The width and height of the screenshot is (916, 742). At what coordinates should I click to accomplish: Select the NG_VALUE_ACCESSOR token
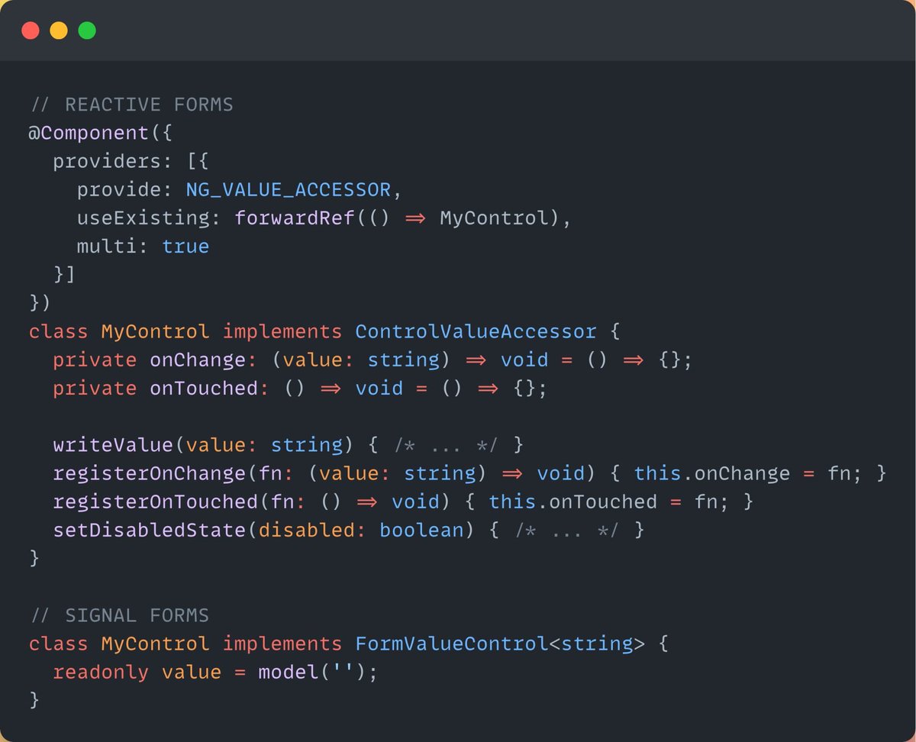[289, 189]
